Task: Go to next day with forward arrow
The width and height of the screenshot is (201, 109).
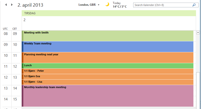Action: (x=12, y=5)
